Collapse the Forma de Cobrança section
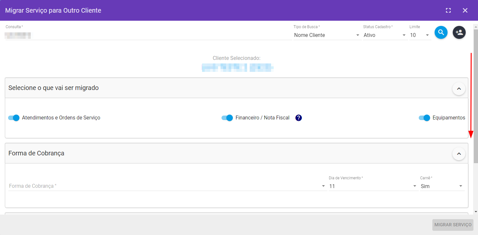This screenshot has width=478, height=235. 459,154
